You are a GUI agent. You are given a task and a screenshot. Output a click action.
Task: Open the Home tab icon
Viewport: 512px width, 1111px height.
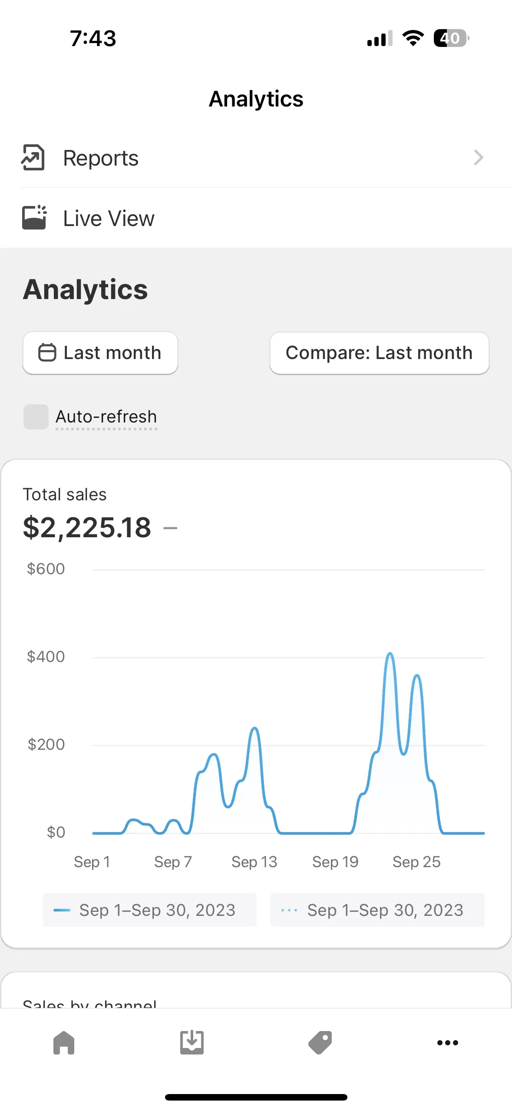[64, 1042]
